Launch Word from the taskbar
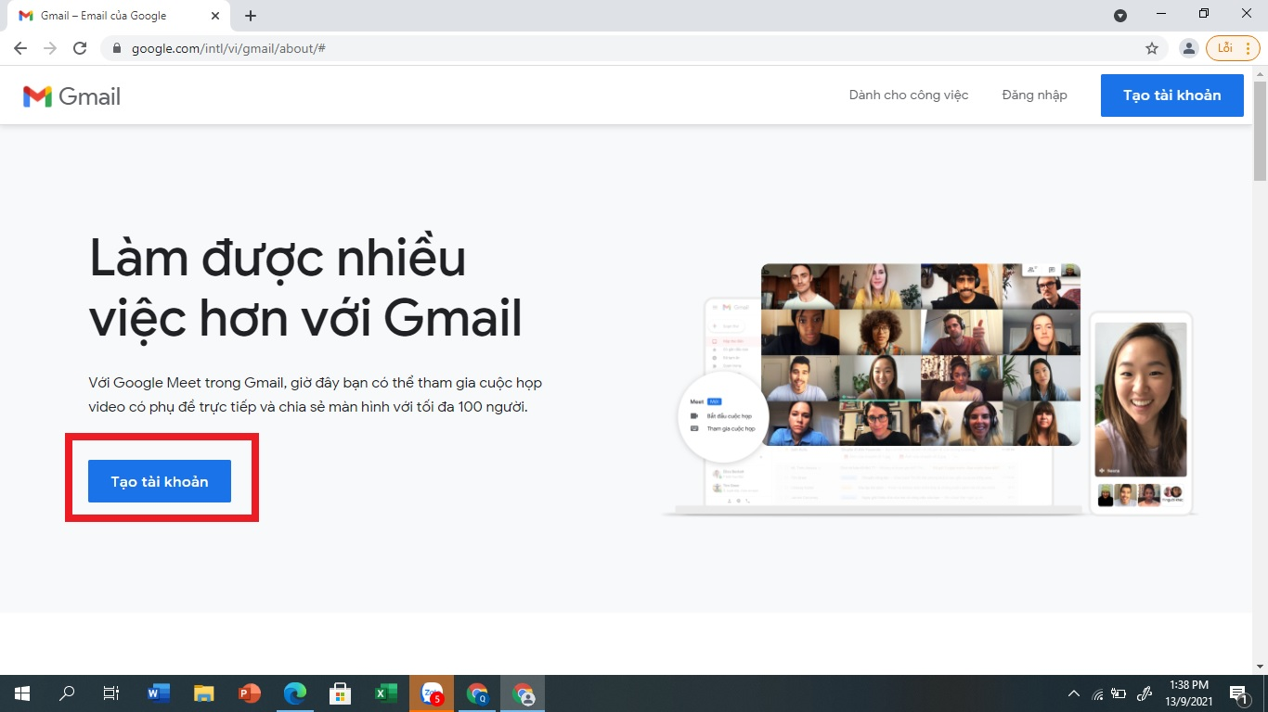Image resolution: width=1268 pixels, height=712 pixels. point(159,693)
